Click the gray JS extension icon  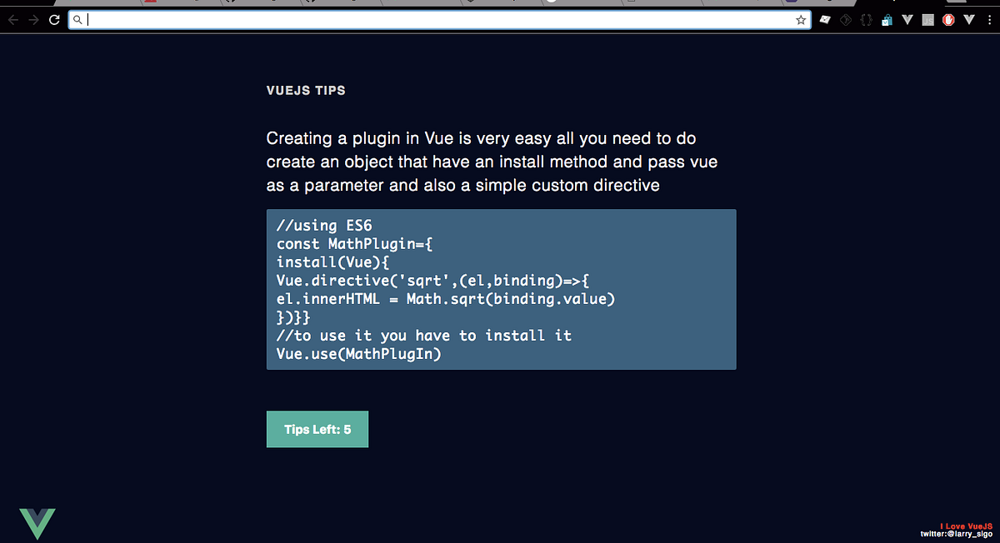click(927, 19)
